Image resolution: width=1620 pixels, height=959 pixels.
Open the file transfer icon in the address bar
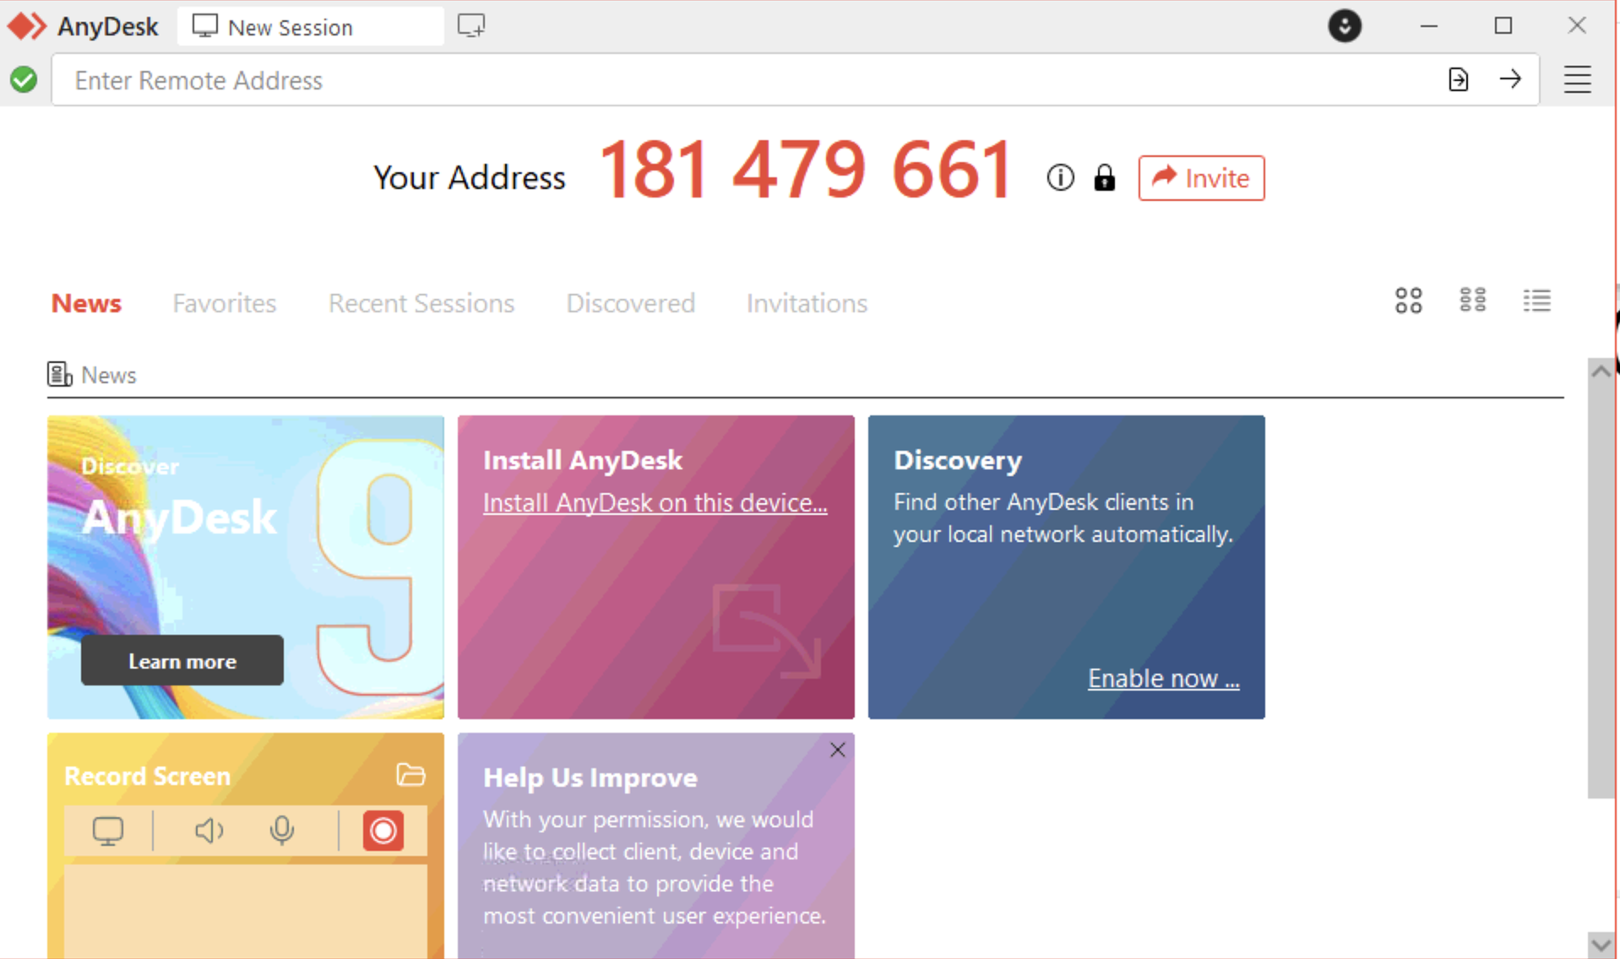click(x=1458, y=79)
